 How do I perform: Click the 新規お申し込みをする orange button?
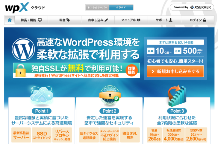click(x=175, y=71)
